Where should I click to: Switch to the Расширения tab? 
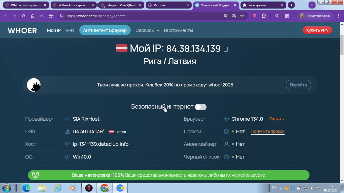click(x=263, y=5)
